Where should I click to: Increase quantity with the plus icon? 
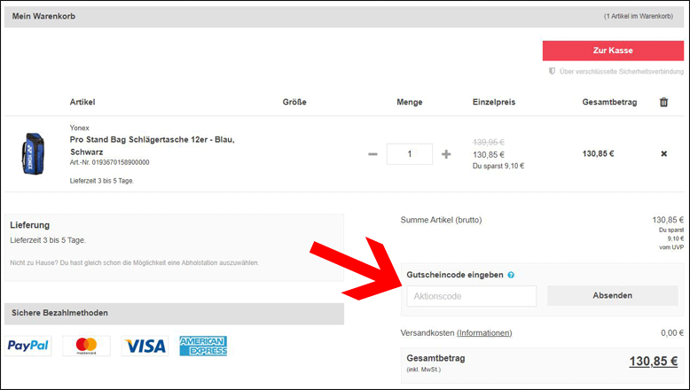[x=446, y=154]
